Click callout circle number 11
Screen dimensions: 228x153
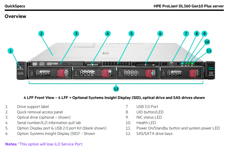tap(209, 51)
